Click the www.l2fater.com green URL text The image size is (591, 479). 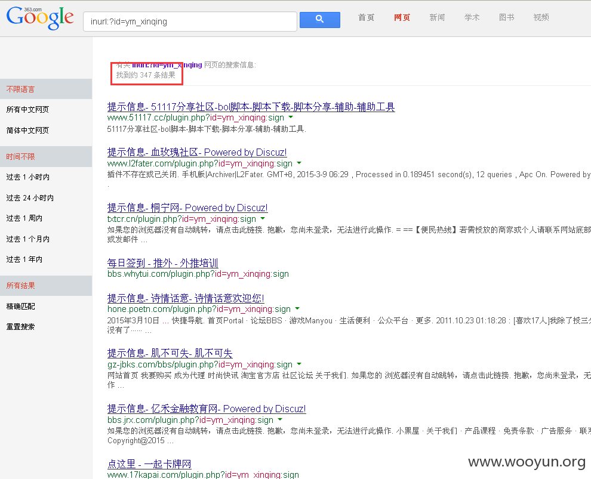200,163
